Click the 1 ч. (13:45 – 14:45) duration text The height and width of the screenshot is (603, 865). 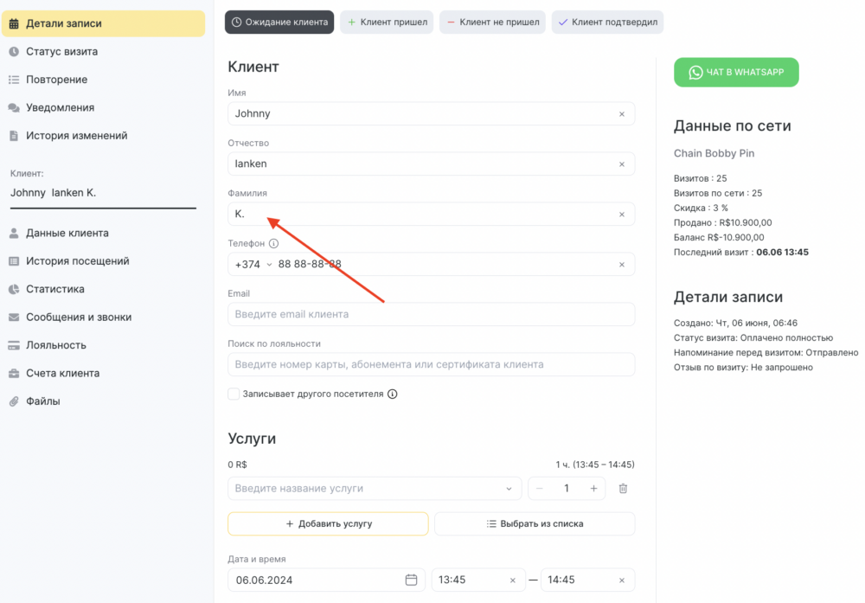595,465
